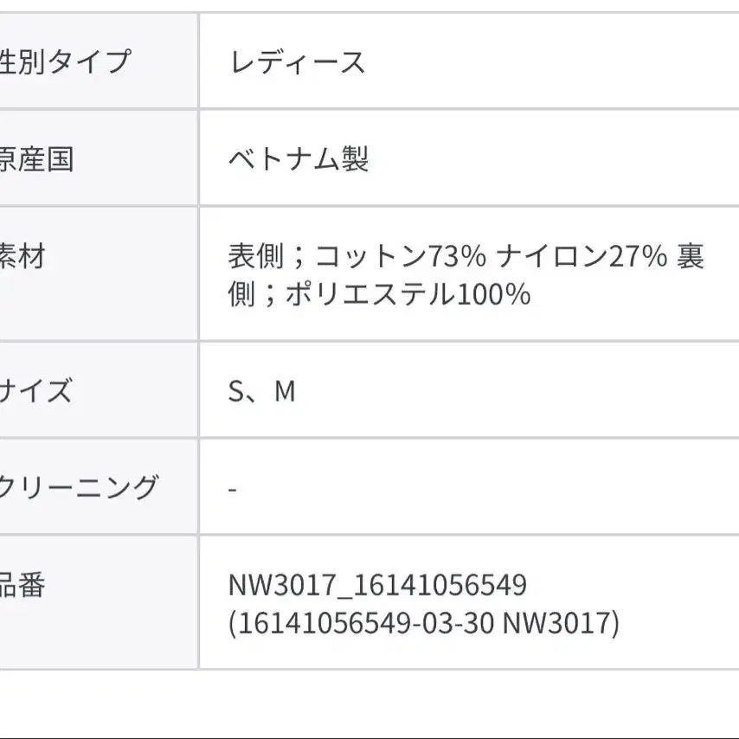The image size is (739, 739).
Task: Click the (16141056549-03-30 NW3017) text line
Action: pyautogui.click(x=424, y=624)
